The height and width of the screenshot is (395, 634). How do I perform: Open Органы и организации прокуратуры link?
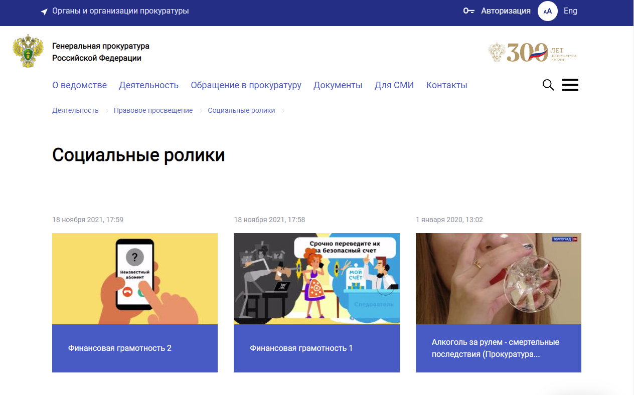click(120, 11)
